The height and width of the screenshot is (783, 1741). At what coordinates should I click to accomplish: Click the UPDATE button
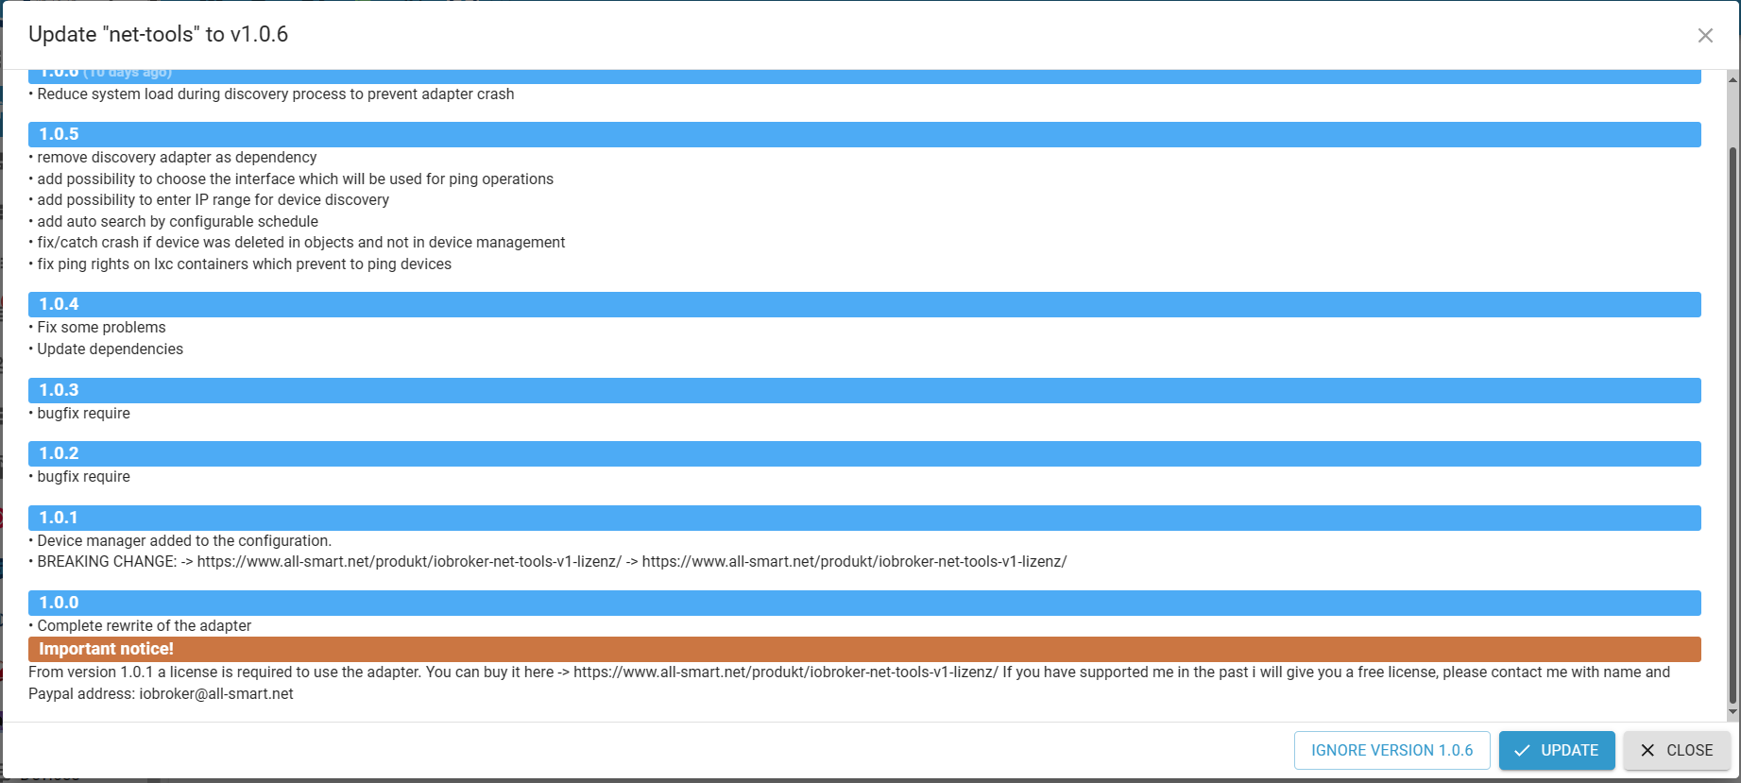(1557, 750)
